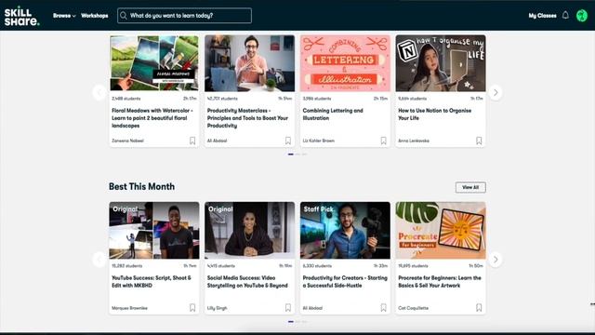View teacher Ali Abdaal under Productivity Masterclass

click(217, 141)
